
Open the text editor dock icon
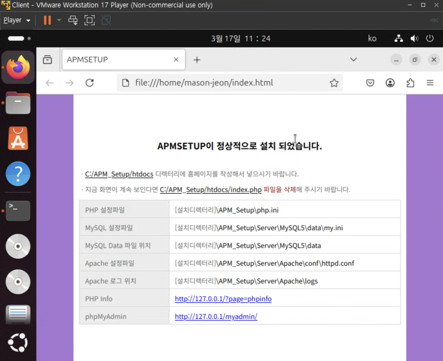click(x=18, y=314)
